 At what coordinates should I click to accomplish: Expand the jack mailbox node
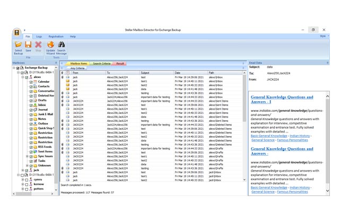[x=23, y=170]
